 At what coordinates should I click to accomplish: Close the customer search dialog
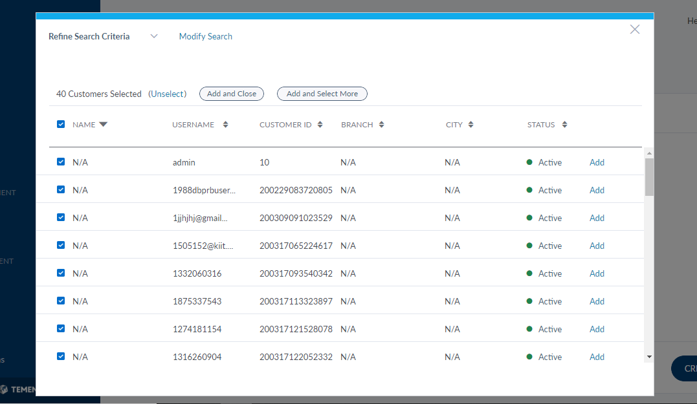point(635,29)
